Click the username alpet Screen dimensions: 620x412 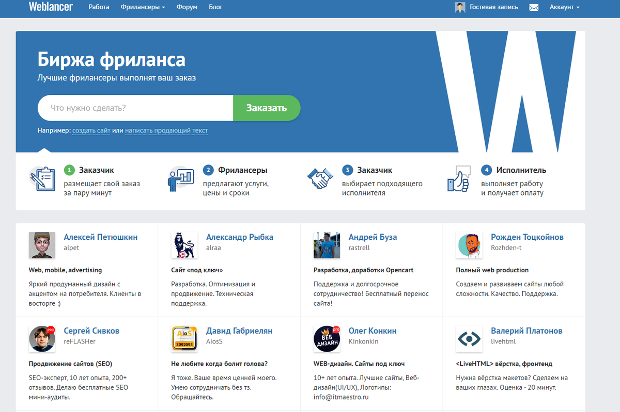click(x=71, y=248)
